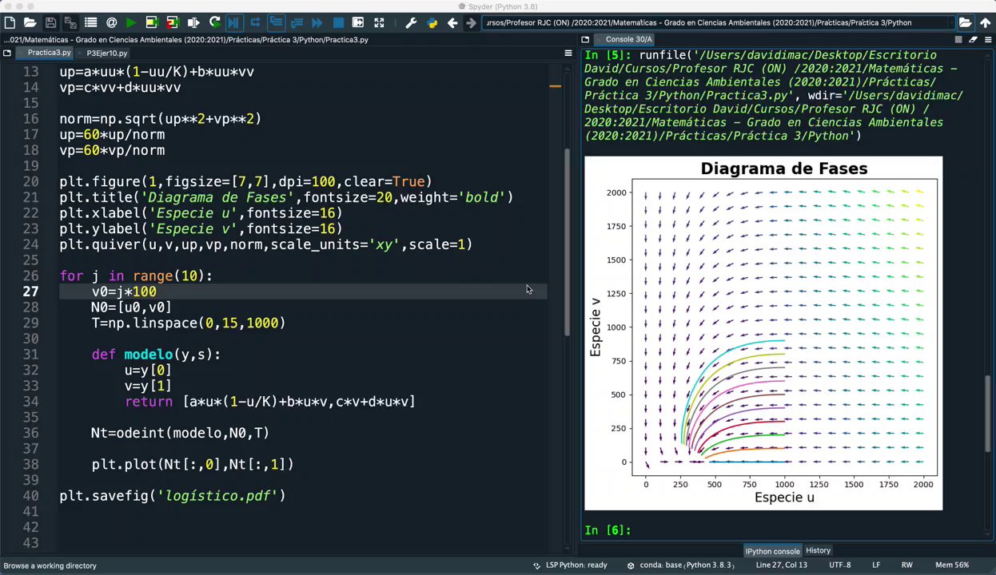This screenshot has height=575, width=996.
Task: Browse a working directory folder icon
Action: 965,22
